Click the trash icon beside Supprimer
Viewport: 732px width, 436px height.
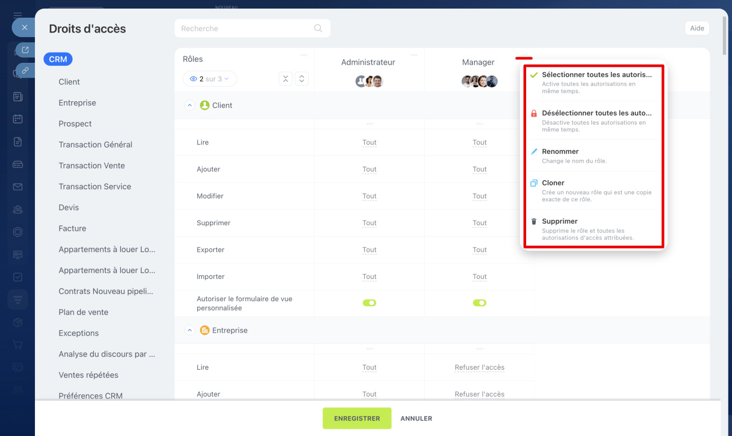tap(534, 222)
